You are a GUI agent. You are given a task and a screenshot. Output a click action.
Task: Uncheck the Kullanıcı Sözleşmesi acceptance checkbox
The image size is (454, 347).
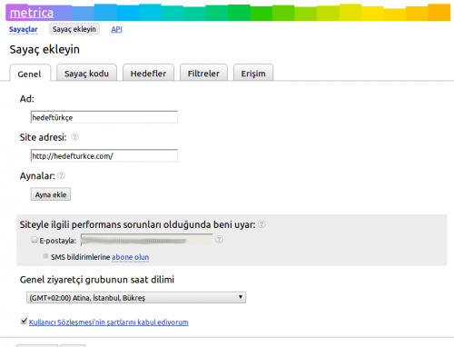point(24,322)
